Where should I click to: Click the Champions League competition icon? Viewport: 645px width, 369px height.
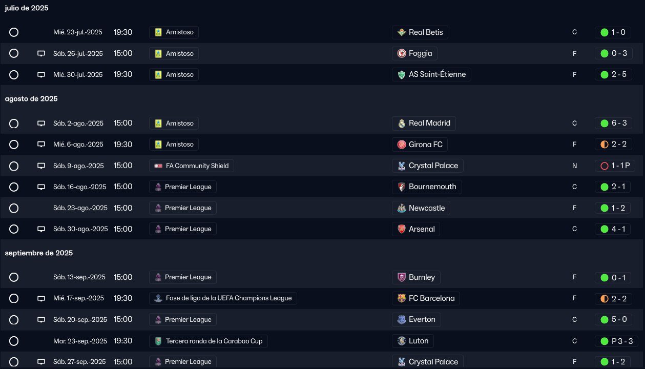[x=159, y=298]
